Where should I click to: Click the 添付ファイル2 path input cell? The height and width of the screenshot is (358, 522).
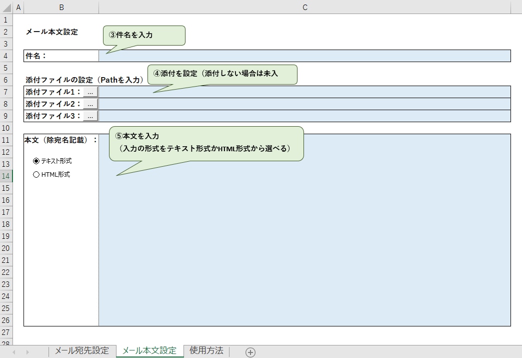click(x=304, y=104)
